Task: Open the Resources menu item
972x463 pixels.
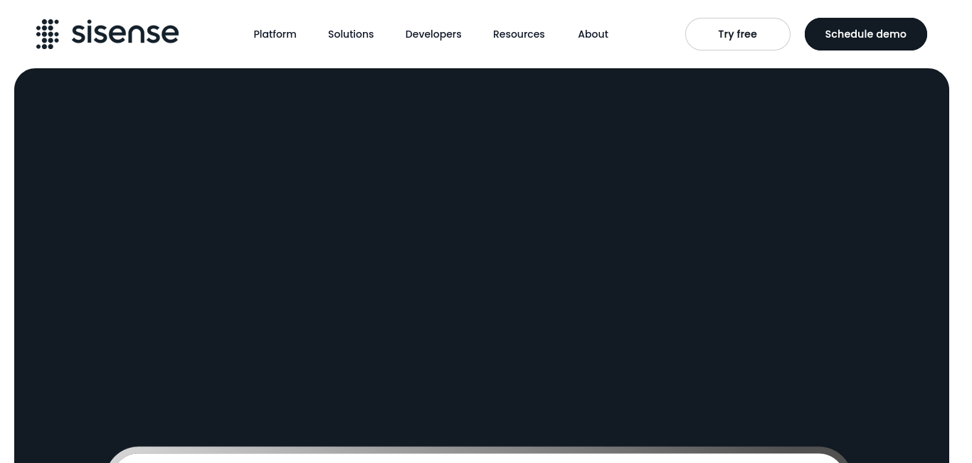Action: (518, 34)
